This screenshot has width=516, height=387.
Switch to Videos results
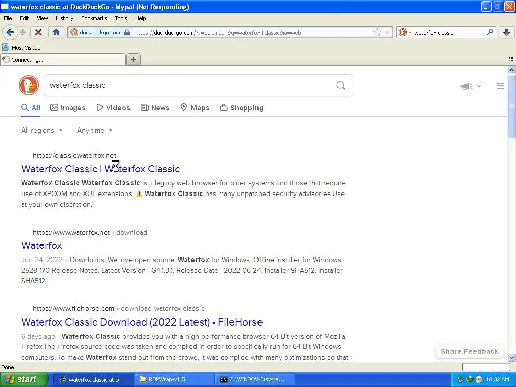click(113, 108)
